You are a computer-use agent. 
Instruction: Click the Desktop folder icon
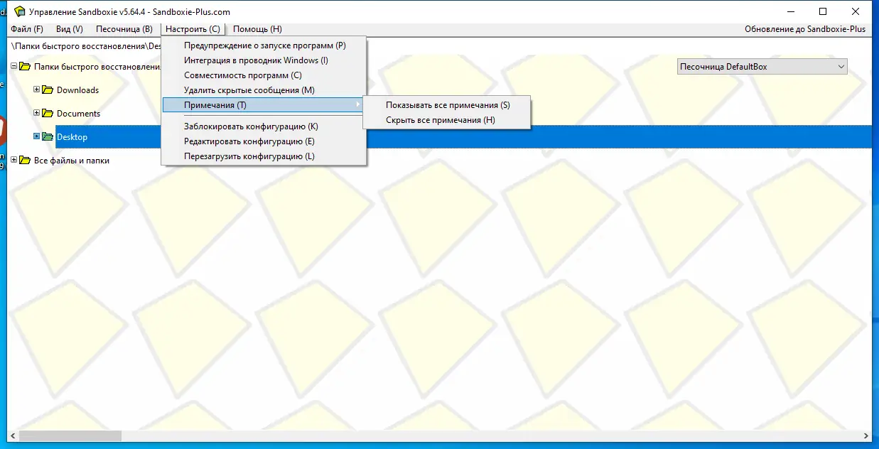click(48, 137)
